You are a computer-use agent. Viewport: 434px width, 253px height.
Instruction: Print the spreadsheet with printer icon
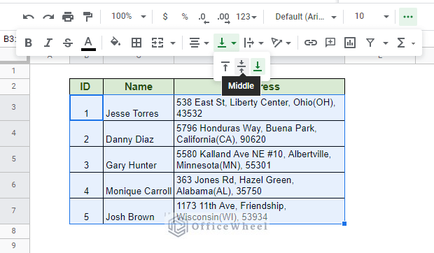pyautogui.click(x=68, y=17)
